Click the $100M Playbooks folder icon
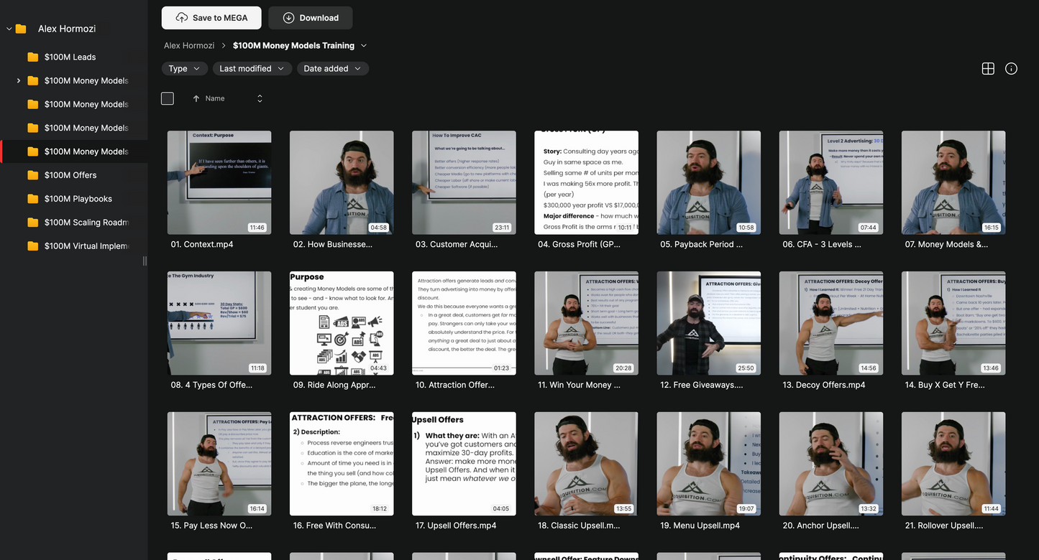1039x560 pixels. (x=33, y=199)
